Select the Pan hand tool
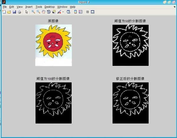Image resolution: width=177 pixels, height=138 pixels. tap(43, 12)
